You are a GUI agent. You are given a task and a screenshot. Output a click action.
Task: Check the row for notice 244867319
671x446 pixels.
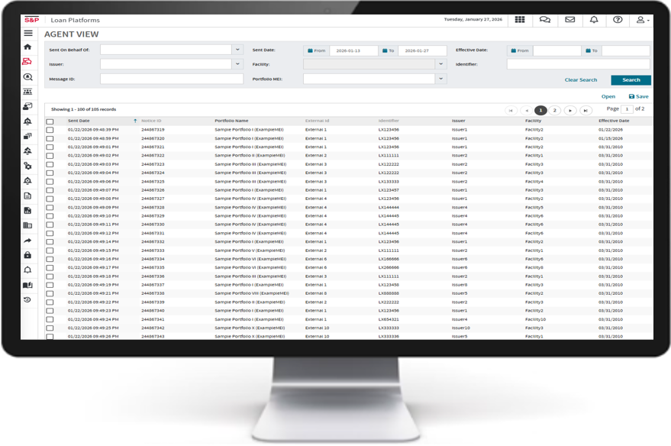50,130
